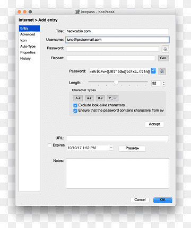Click the URL input field
The image size is (191, 228).
click(x=117, y=138)
